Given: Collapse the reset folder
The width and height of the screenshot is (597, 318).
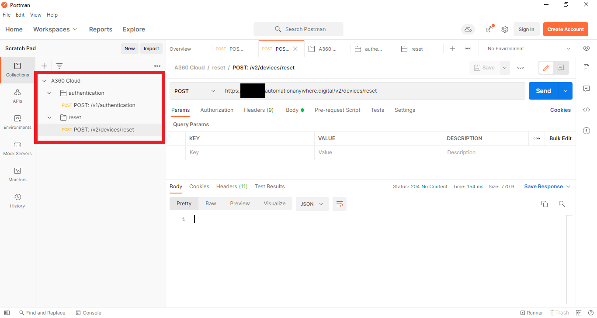Looking at the screenshot, I should click(x=49, y=118).
